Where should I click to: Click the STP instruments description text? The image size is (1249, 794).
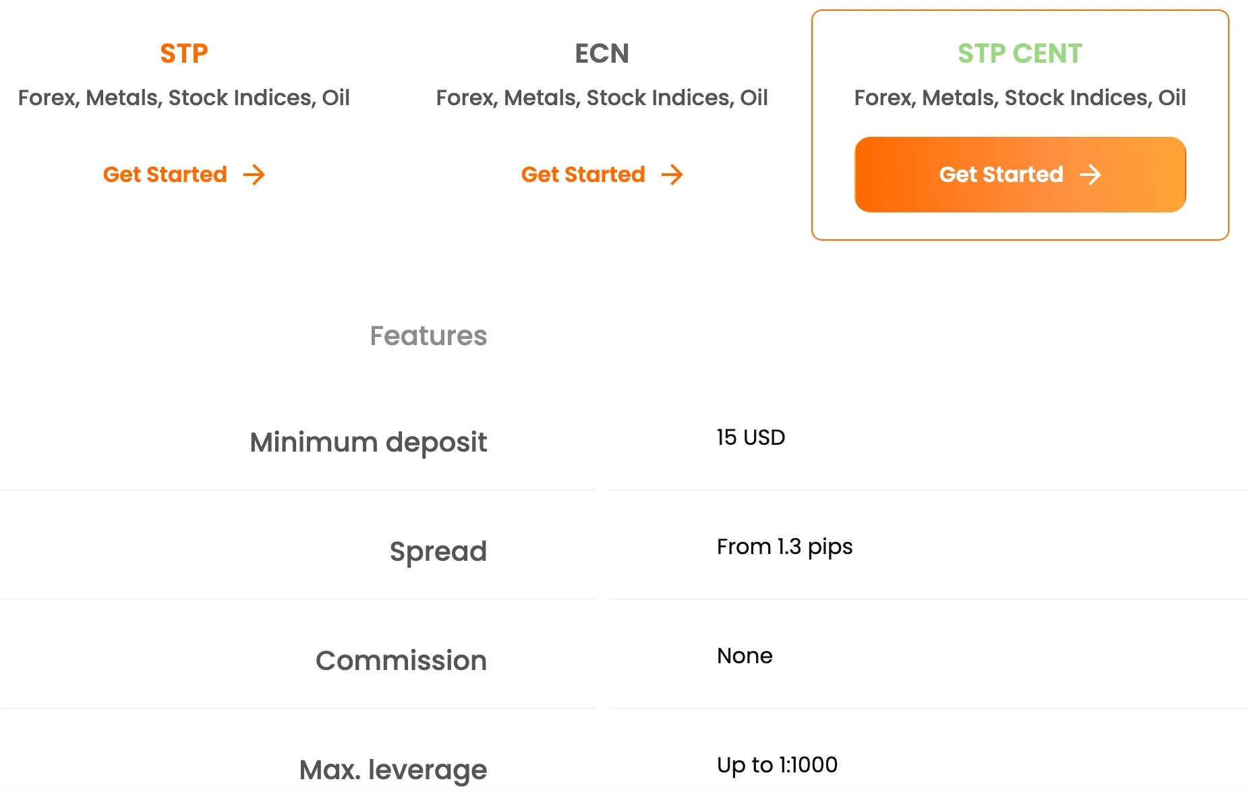point(184,98)
